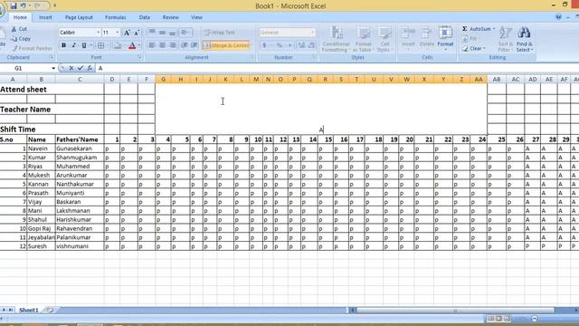Confirm the entry with the checkmark button
This screenshot has width=579, height=326.
pos(81,69)
